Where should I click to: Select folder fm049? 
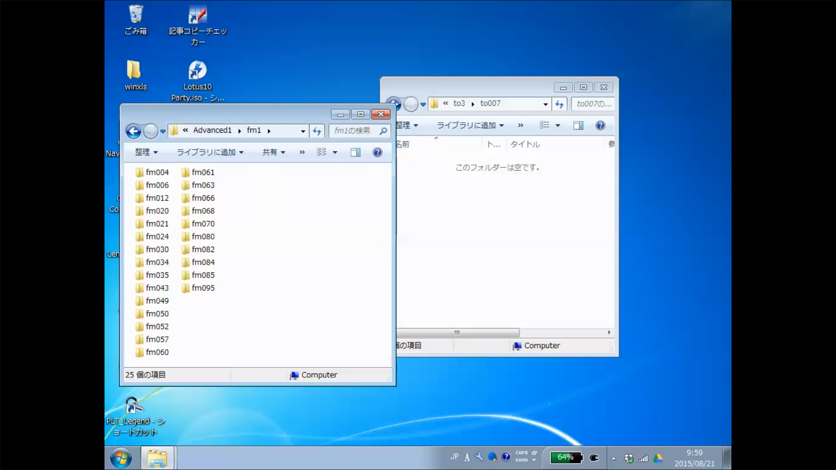157,301
